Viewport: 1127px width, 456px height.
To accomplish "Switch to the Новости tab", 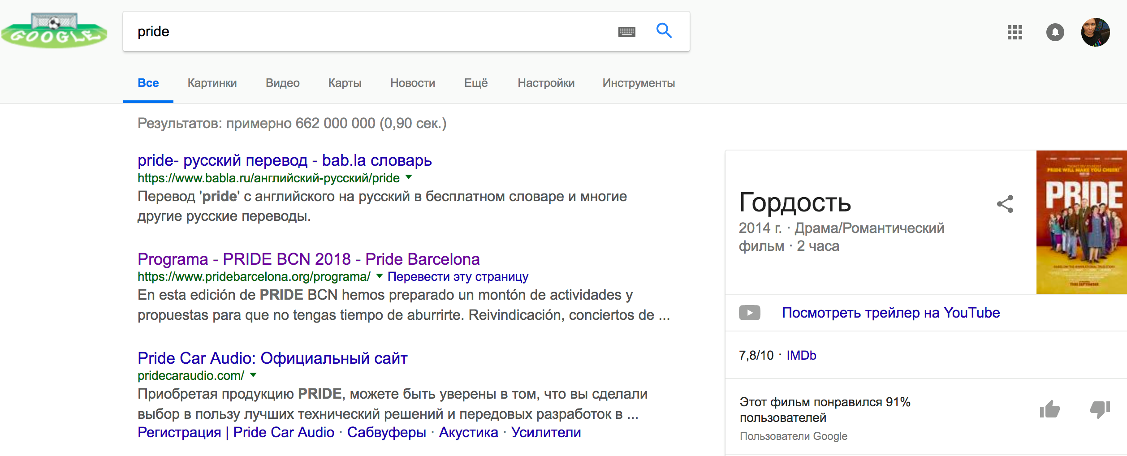I will 412,83.
